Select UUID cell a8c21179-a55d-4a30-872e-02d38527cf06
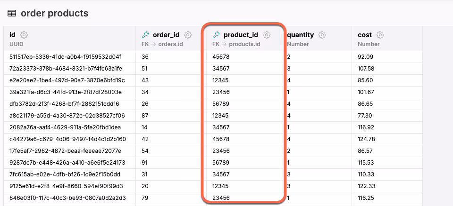 [70, 116]
